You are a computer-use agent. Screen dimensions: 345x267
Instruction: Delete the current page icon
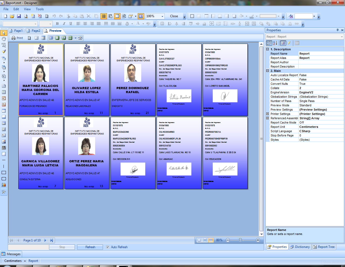point(40,16)
